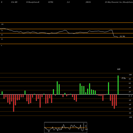The width and height of the screenshot is (133, 133).
Task: Click the 31.96 RSI value label
Action: click(122, 36)
